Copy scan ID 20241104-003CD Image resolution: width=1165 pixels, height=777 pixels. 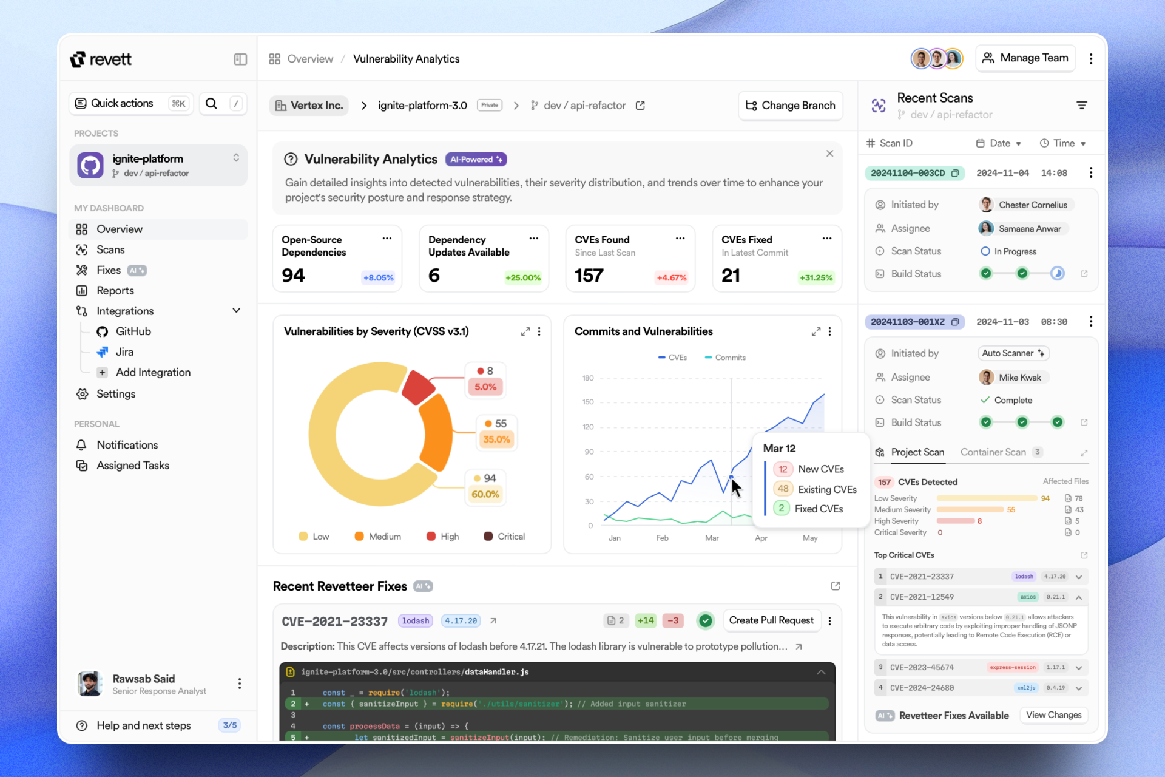(955, 173)
